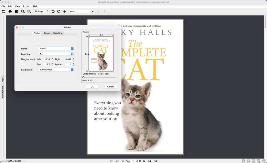Switch to continuous facing page layout
267x163 pixels.
pos(254,161)
